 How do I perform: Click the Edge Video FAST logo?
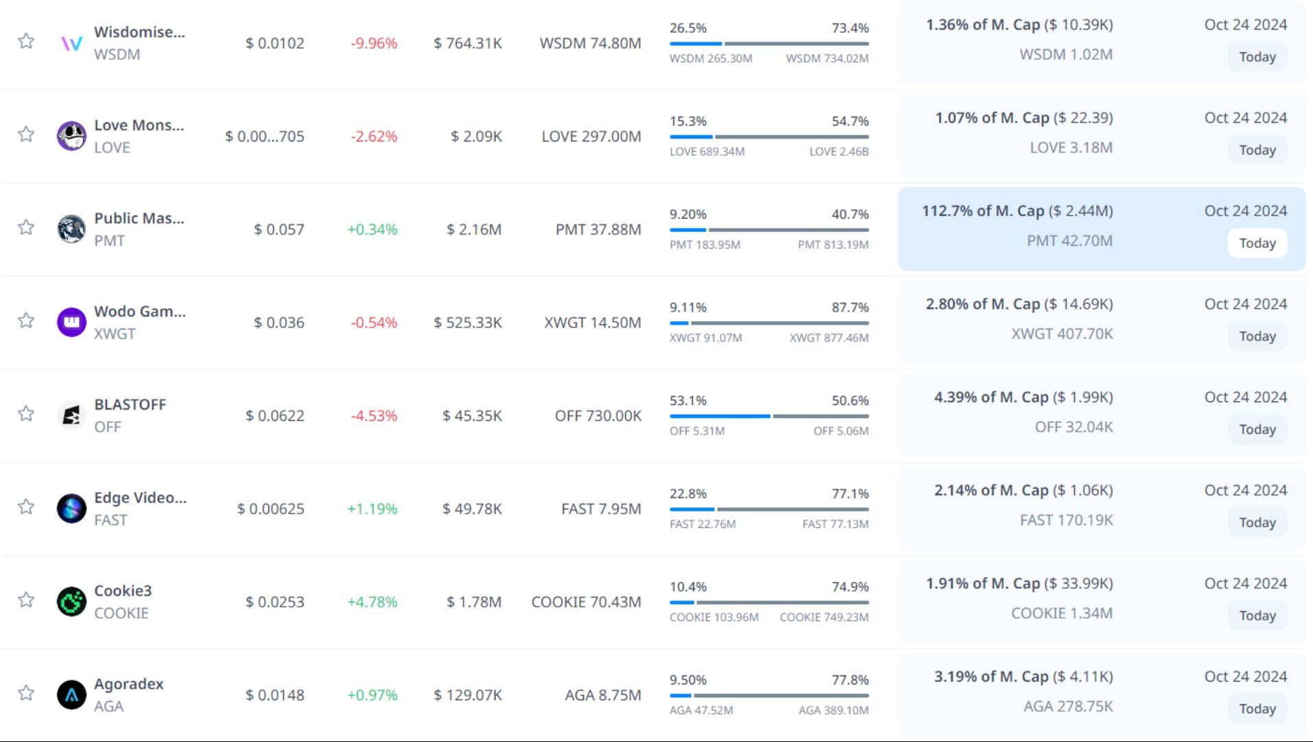coord(71,509)
